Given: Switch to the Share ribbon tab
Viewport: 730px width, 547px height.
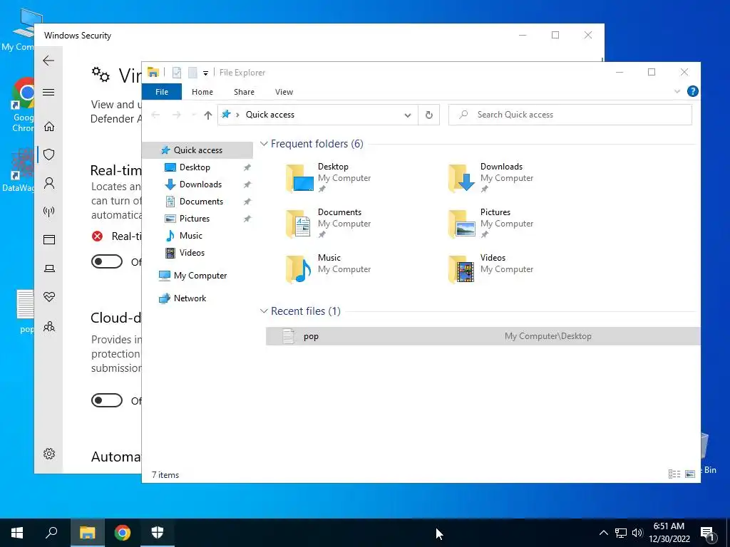Looking at the screenshot, I should (244, 92).
